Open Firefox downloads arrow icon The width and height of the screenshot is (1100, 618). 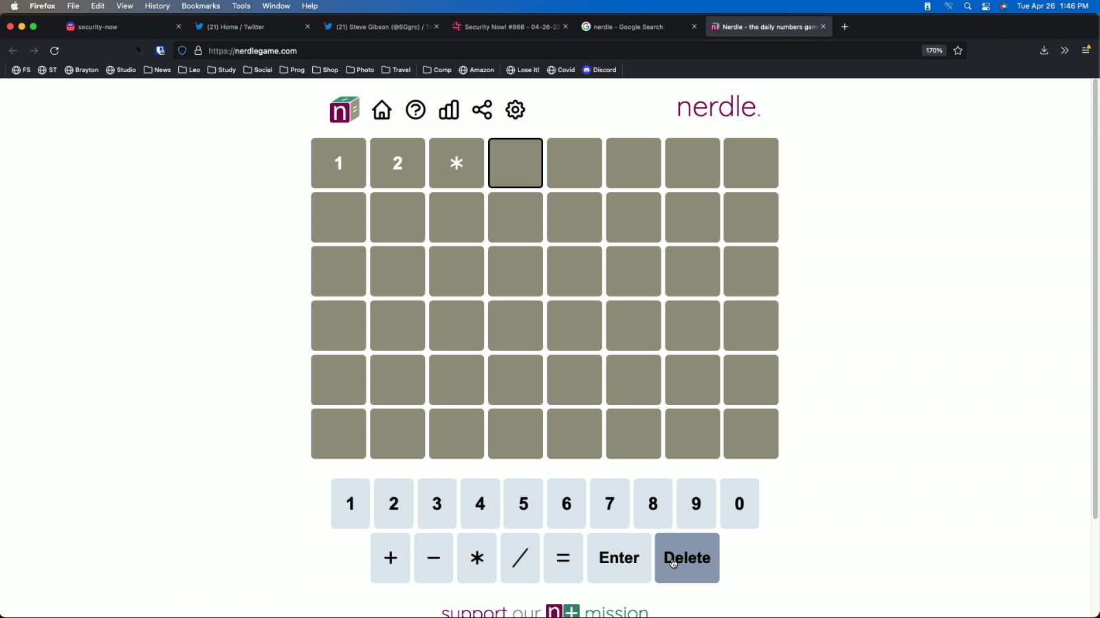coord(1044,51)
